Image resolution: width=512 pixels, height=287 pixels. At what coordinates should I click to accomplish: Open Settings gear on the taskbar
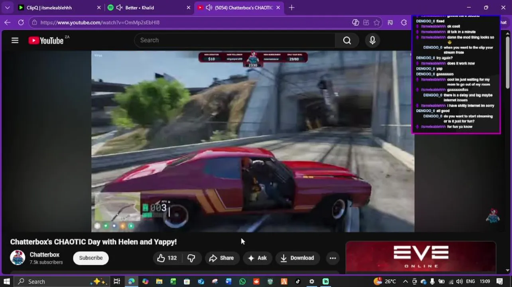tap(312, 281)
